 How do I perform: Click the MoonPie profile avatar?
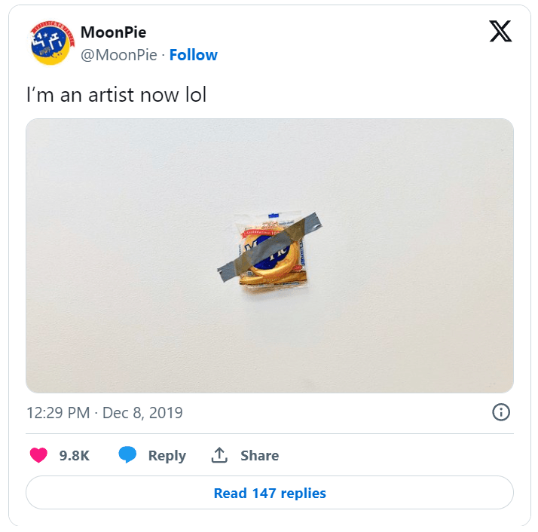pos(50,44)
